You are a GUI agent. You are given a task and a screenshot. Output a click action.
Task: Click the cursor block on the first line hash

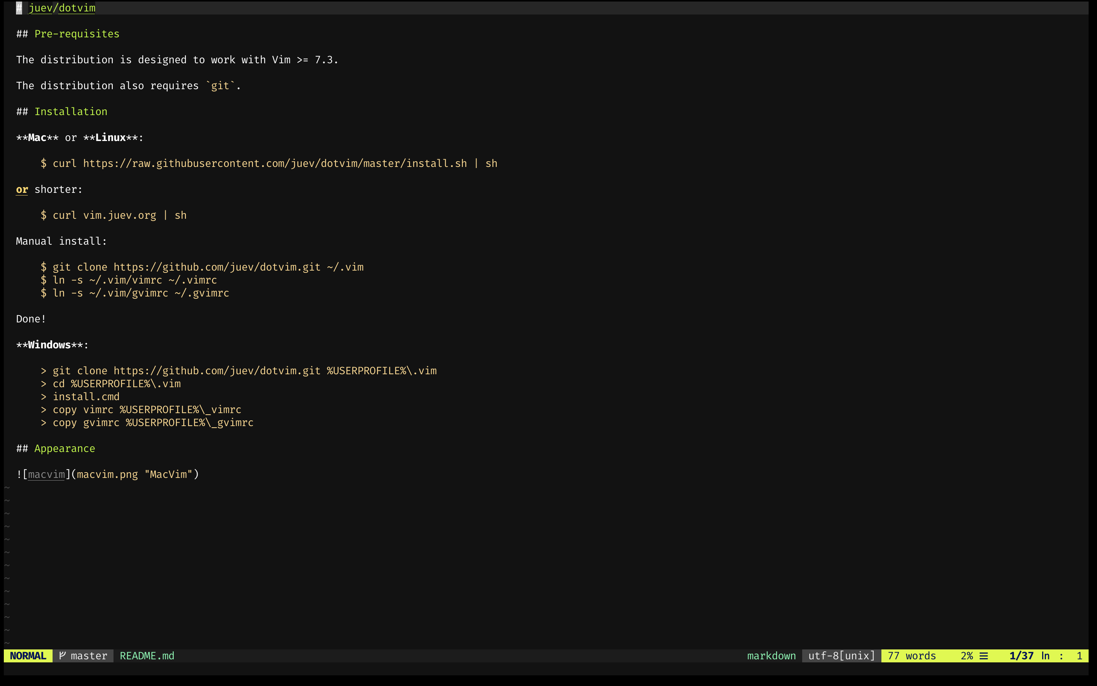coord(19,8)
